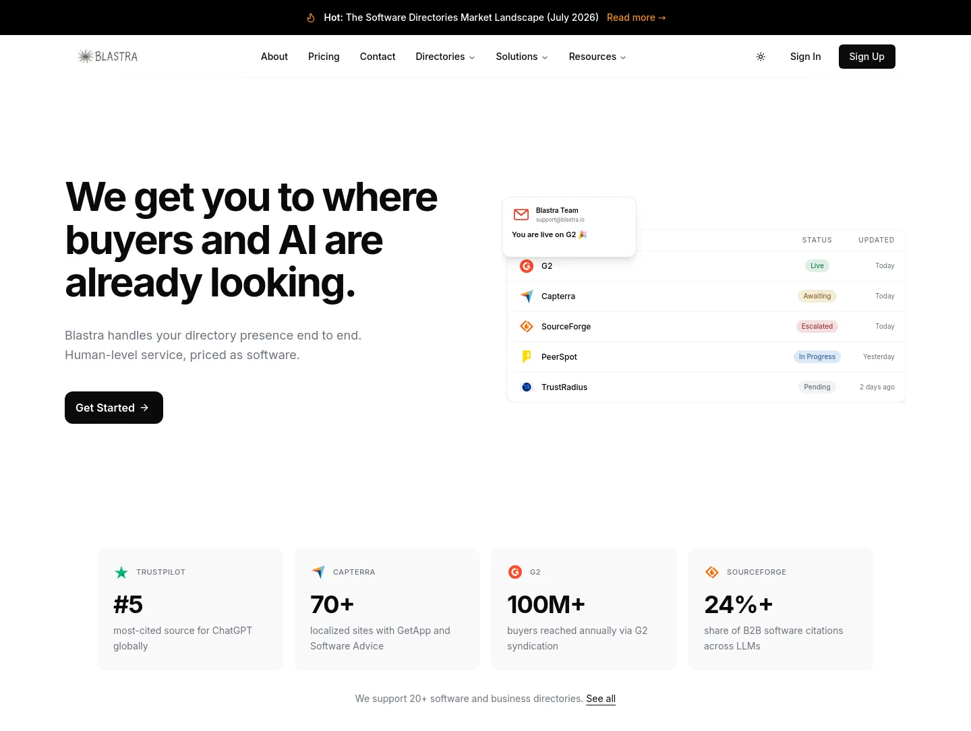
Task: Click the support@blastra.io address
Action: [x=560, y=220]
